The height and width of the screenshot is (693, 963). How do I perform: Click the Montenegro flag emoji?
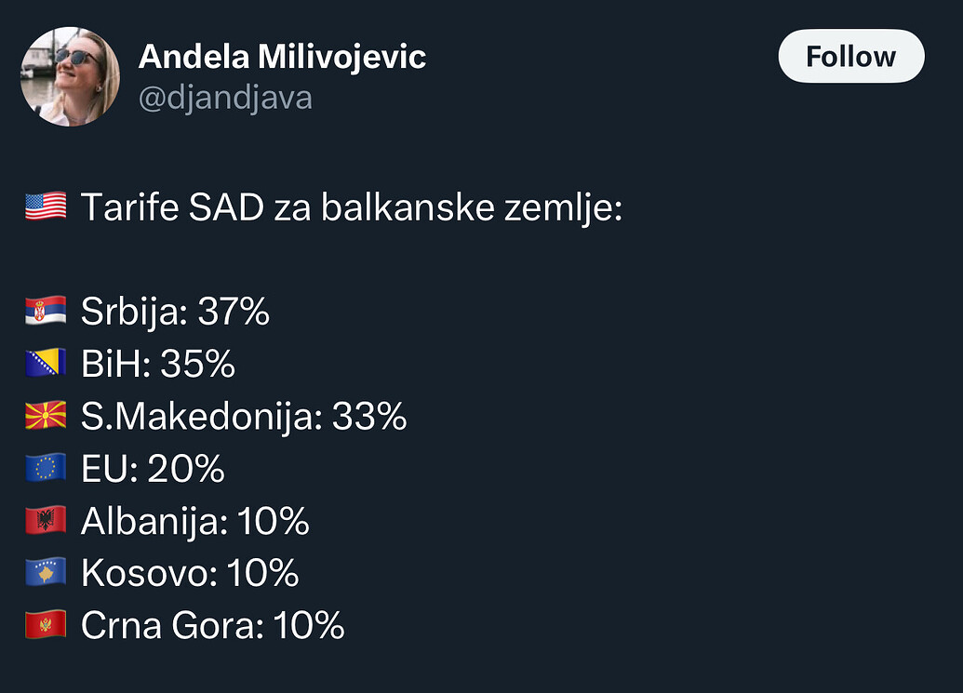click(46, 625)
